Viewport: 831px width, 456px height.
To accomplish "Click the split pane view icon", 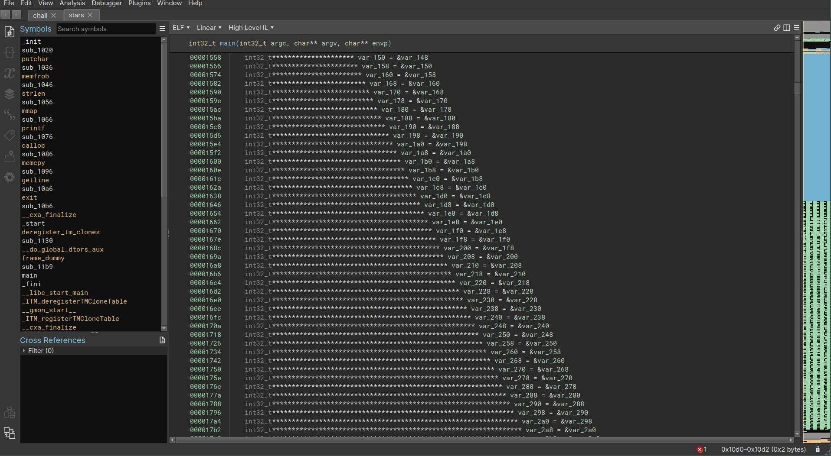I will click(787, 28).
